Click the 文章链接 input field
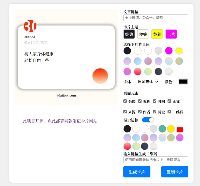 pyautogui.click(x=156, y=18)
